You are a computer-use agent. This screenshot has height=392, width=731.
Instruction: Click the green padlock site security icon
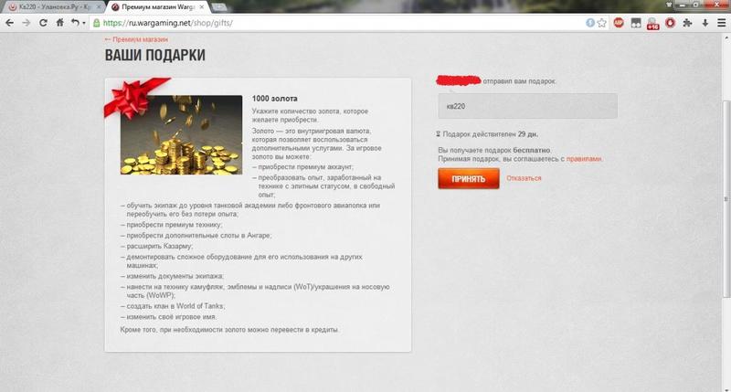click(97, 23)
